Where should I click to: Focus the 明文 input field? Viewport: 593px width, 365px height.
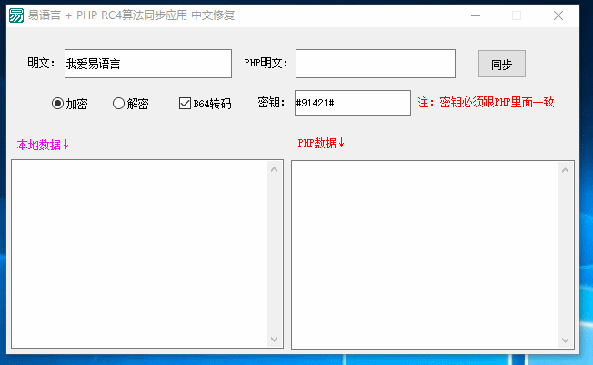(x=148, y=64)
